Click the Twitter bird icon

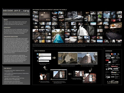pyautogui.click(x=37, y=54)
